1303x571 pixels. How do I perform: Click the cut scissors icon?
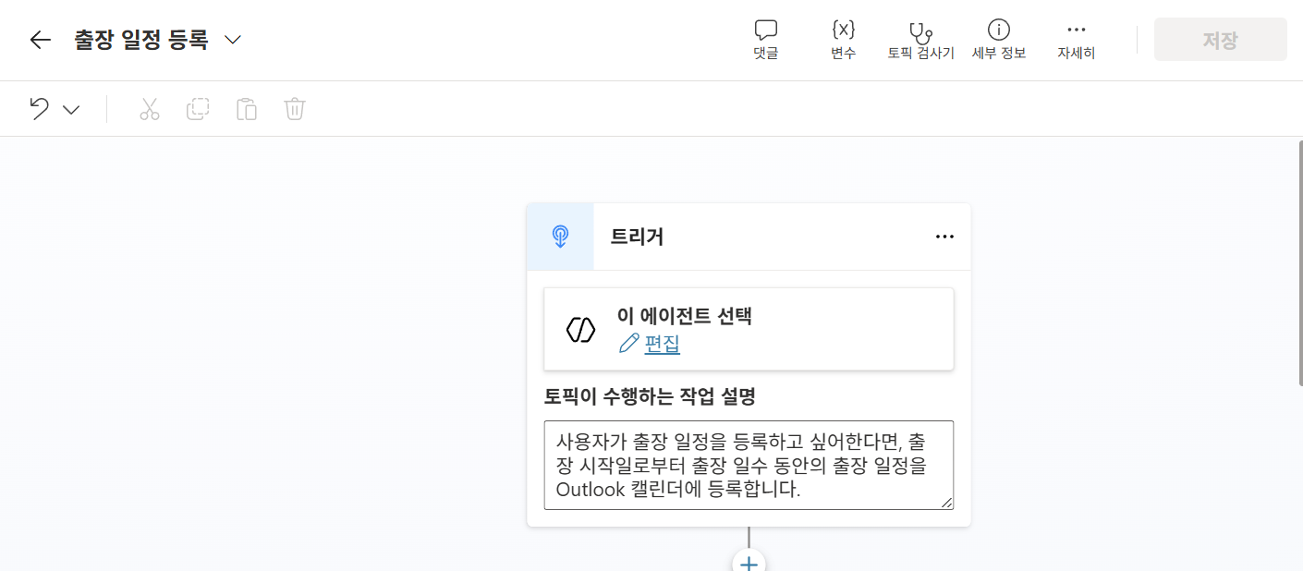(150, 109)
